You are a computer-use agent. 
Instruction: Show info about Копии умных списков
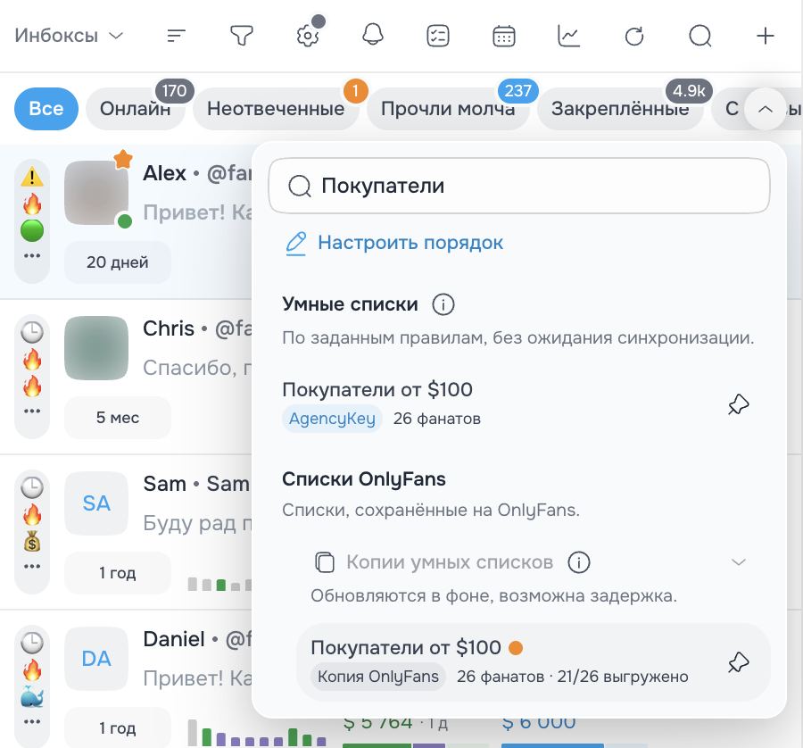[x=579, y=562]
